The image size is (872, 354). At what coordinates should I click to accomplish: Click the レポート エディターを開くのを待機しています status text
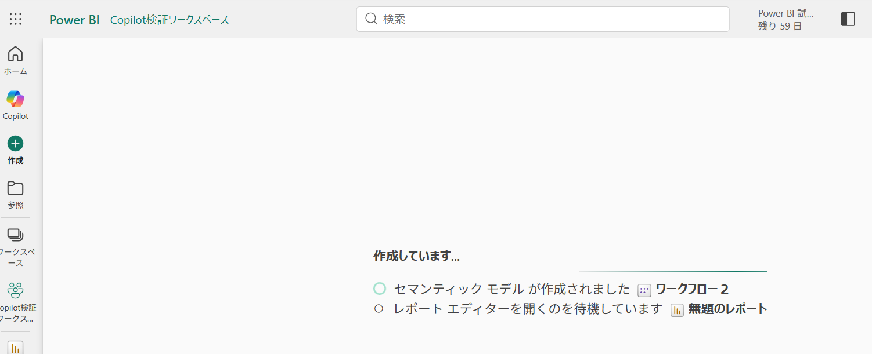coord(528,309)
